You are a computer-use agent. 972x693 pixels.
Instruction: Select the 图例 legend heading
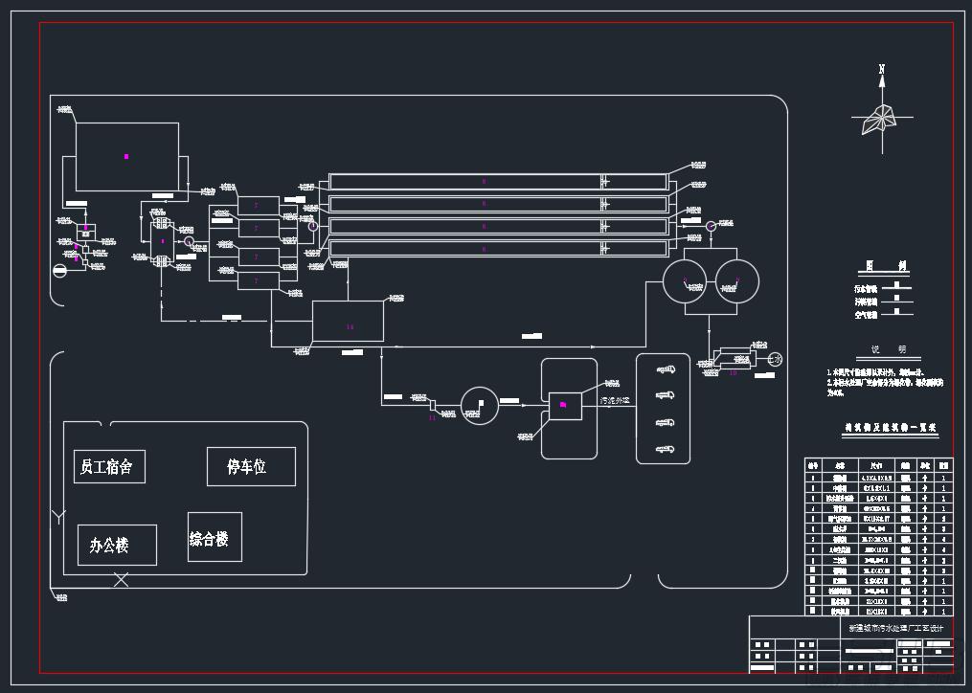pyautogui.click(x=885, y=266)
